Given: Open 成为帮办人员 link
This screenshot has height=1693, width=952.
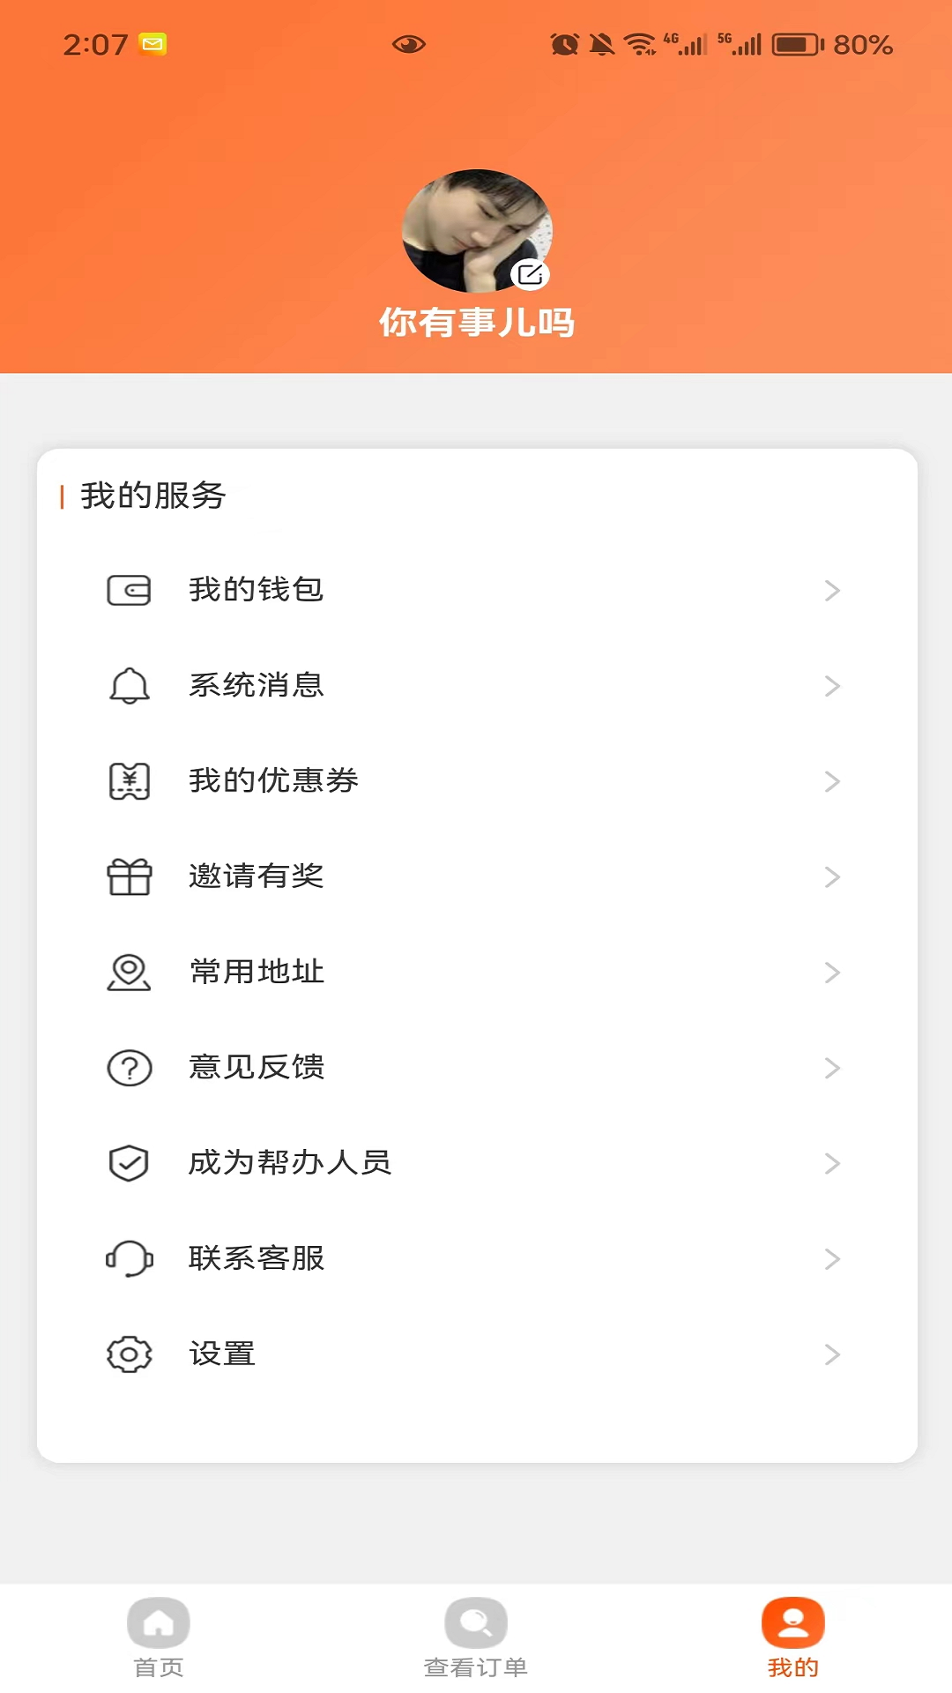Looking at the screenshot, I should pos(290,1163).
